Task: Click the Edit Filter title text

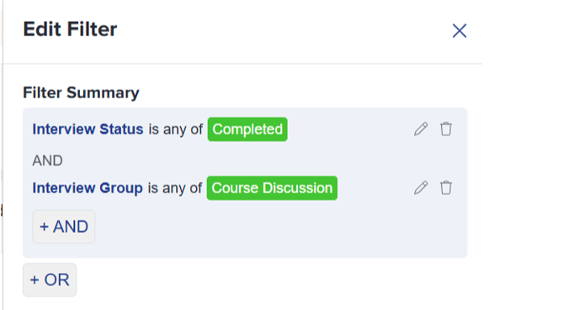Action: pos(70,29)
